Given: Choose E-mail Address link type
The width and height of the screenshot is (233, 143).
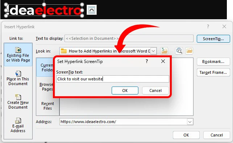Looking at the screenshot, I should pyautogui.click(x=18, y=125).
